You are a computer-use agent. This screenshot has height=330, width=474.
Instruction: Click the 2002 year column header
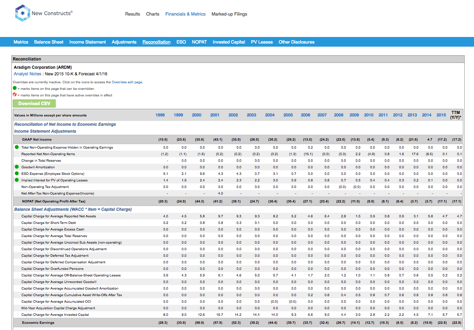click(x=233, y=115)
